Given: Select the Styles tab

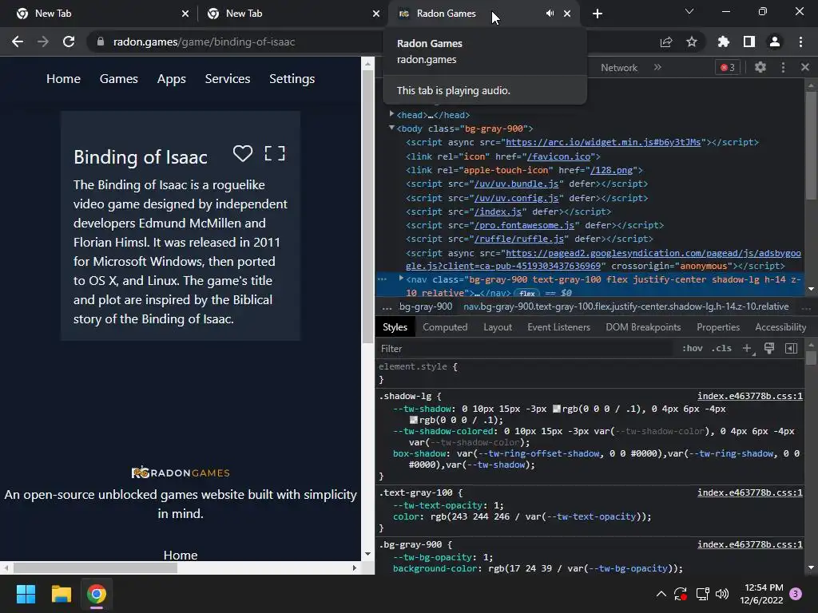Looking at the screenshot, I should click(395, 326).
